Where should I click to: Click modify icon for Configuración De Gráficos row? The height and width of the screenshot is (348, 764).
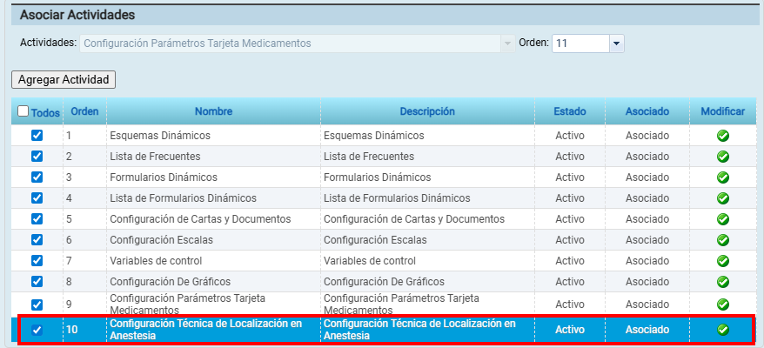(722, 282)
